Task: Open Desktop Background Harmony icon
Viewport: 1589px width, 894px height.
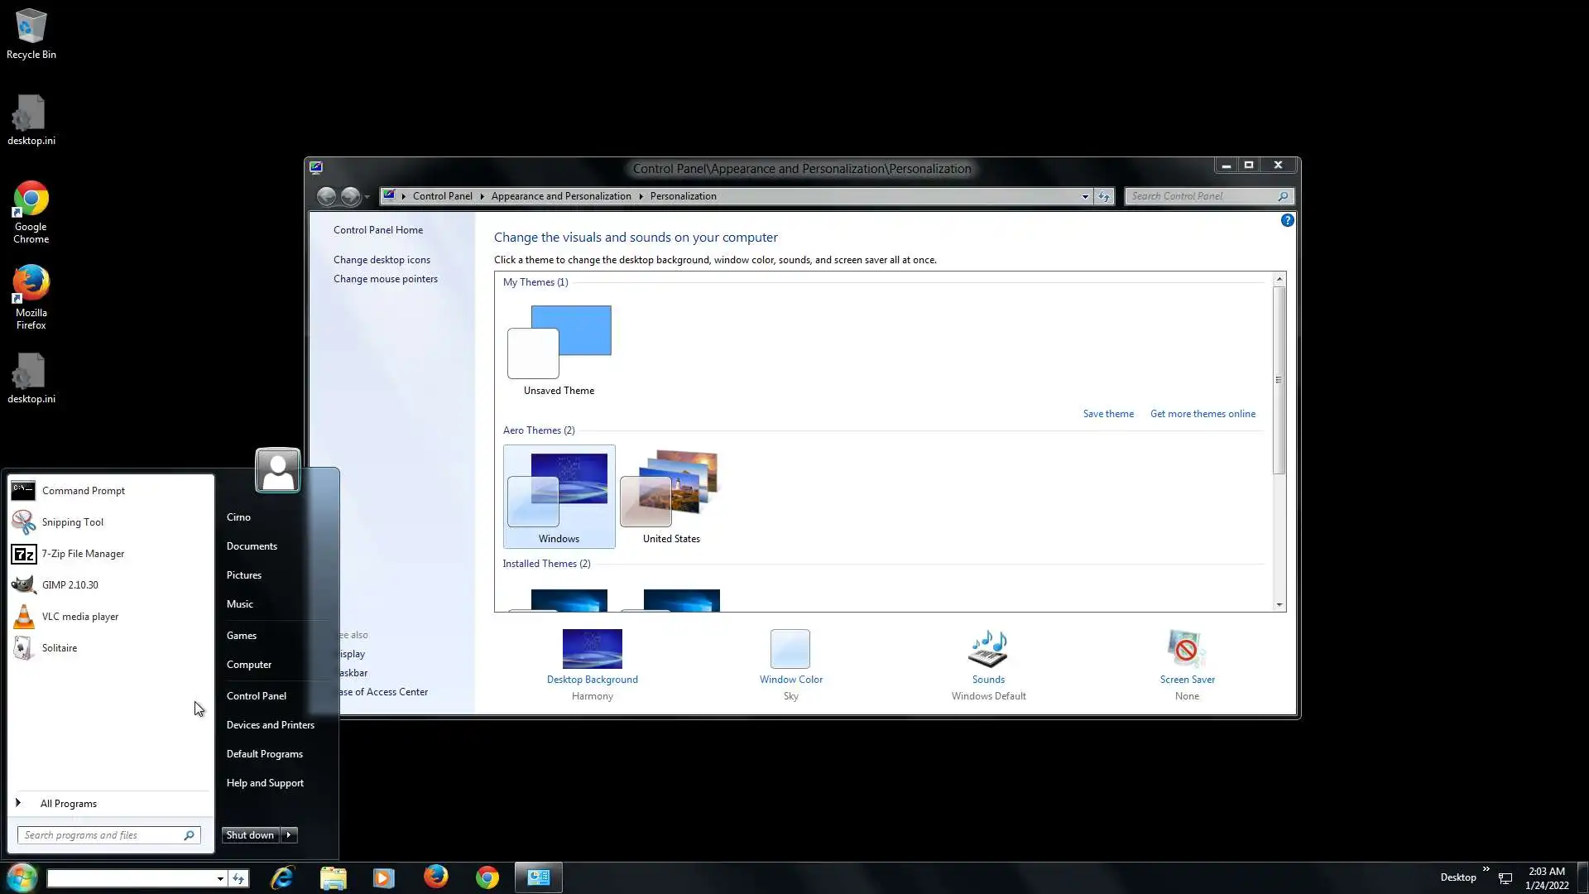Action: pos(592,650)
